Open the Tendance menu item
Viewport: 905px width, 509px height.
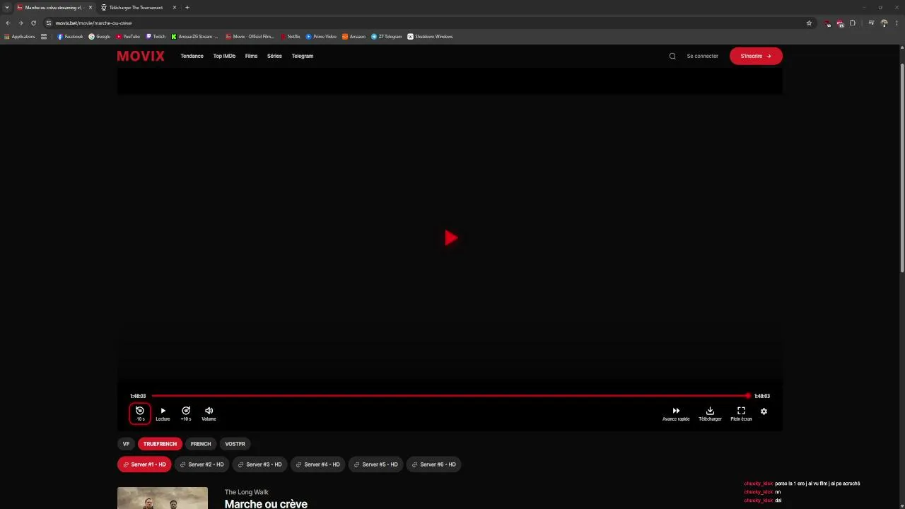tap(192, 56)
